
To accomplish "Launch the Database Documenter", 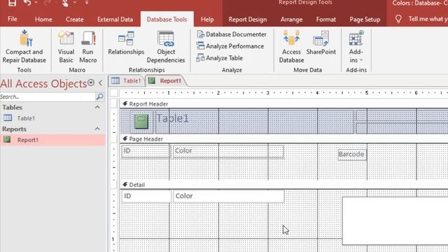I will 232,34.
